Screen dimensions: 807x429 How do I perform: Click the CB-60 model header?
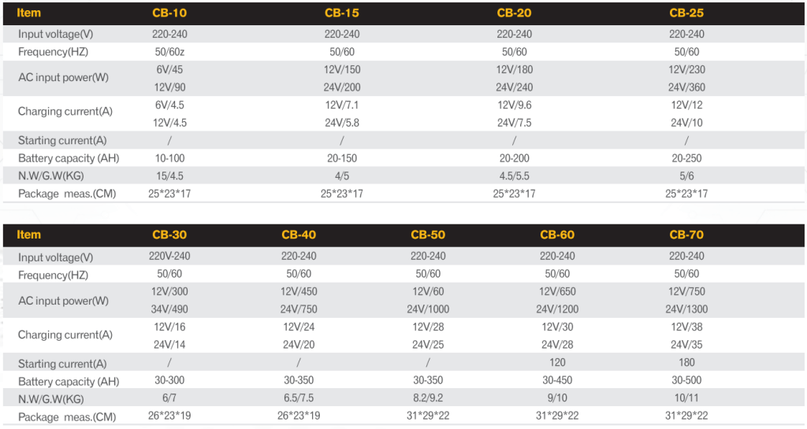coord(557,235)
